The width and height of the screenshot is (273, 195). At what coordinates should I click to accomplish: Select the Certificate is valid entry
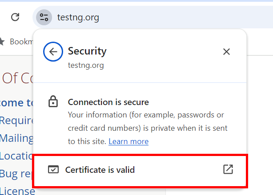pyautogui.click(x=100, y=169)
